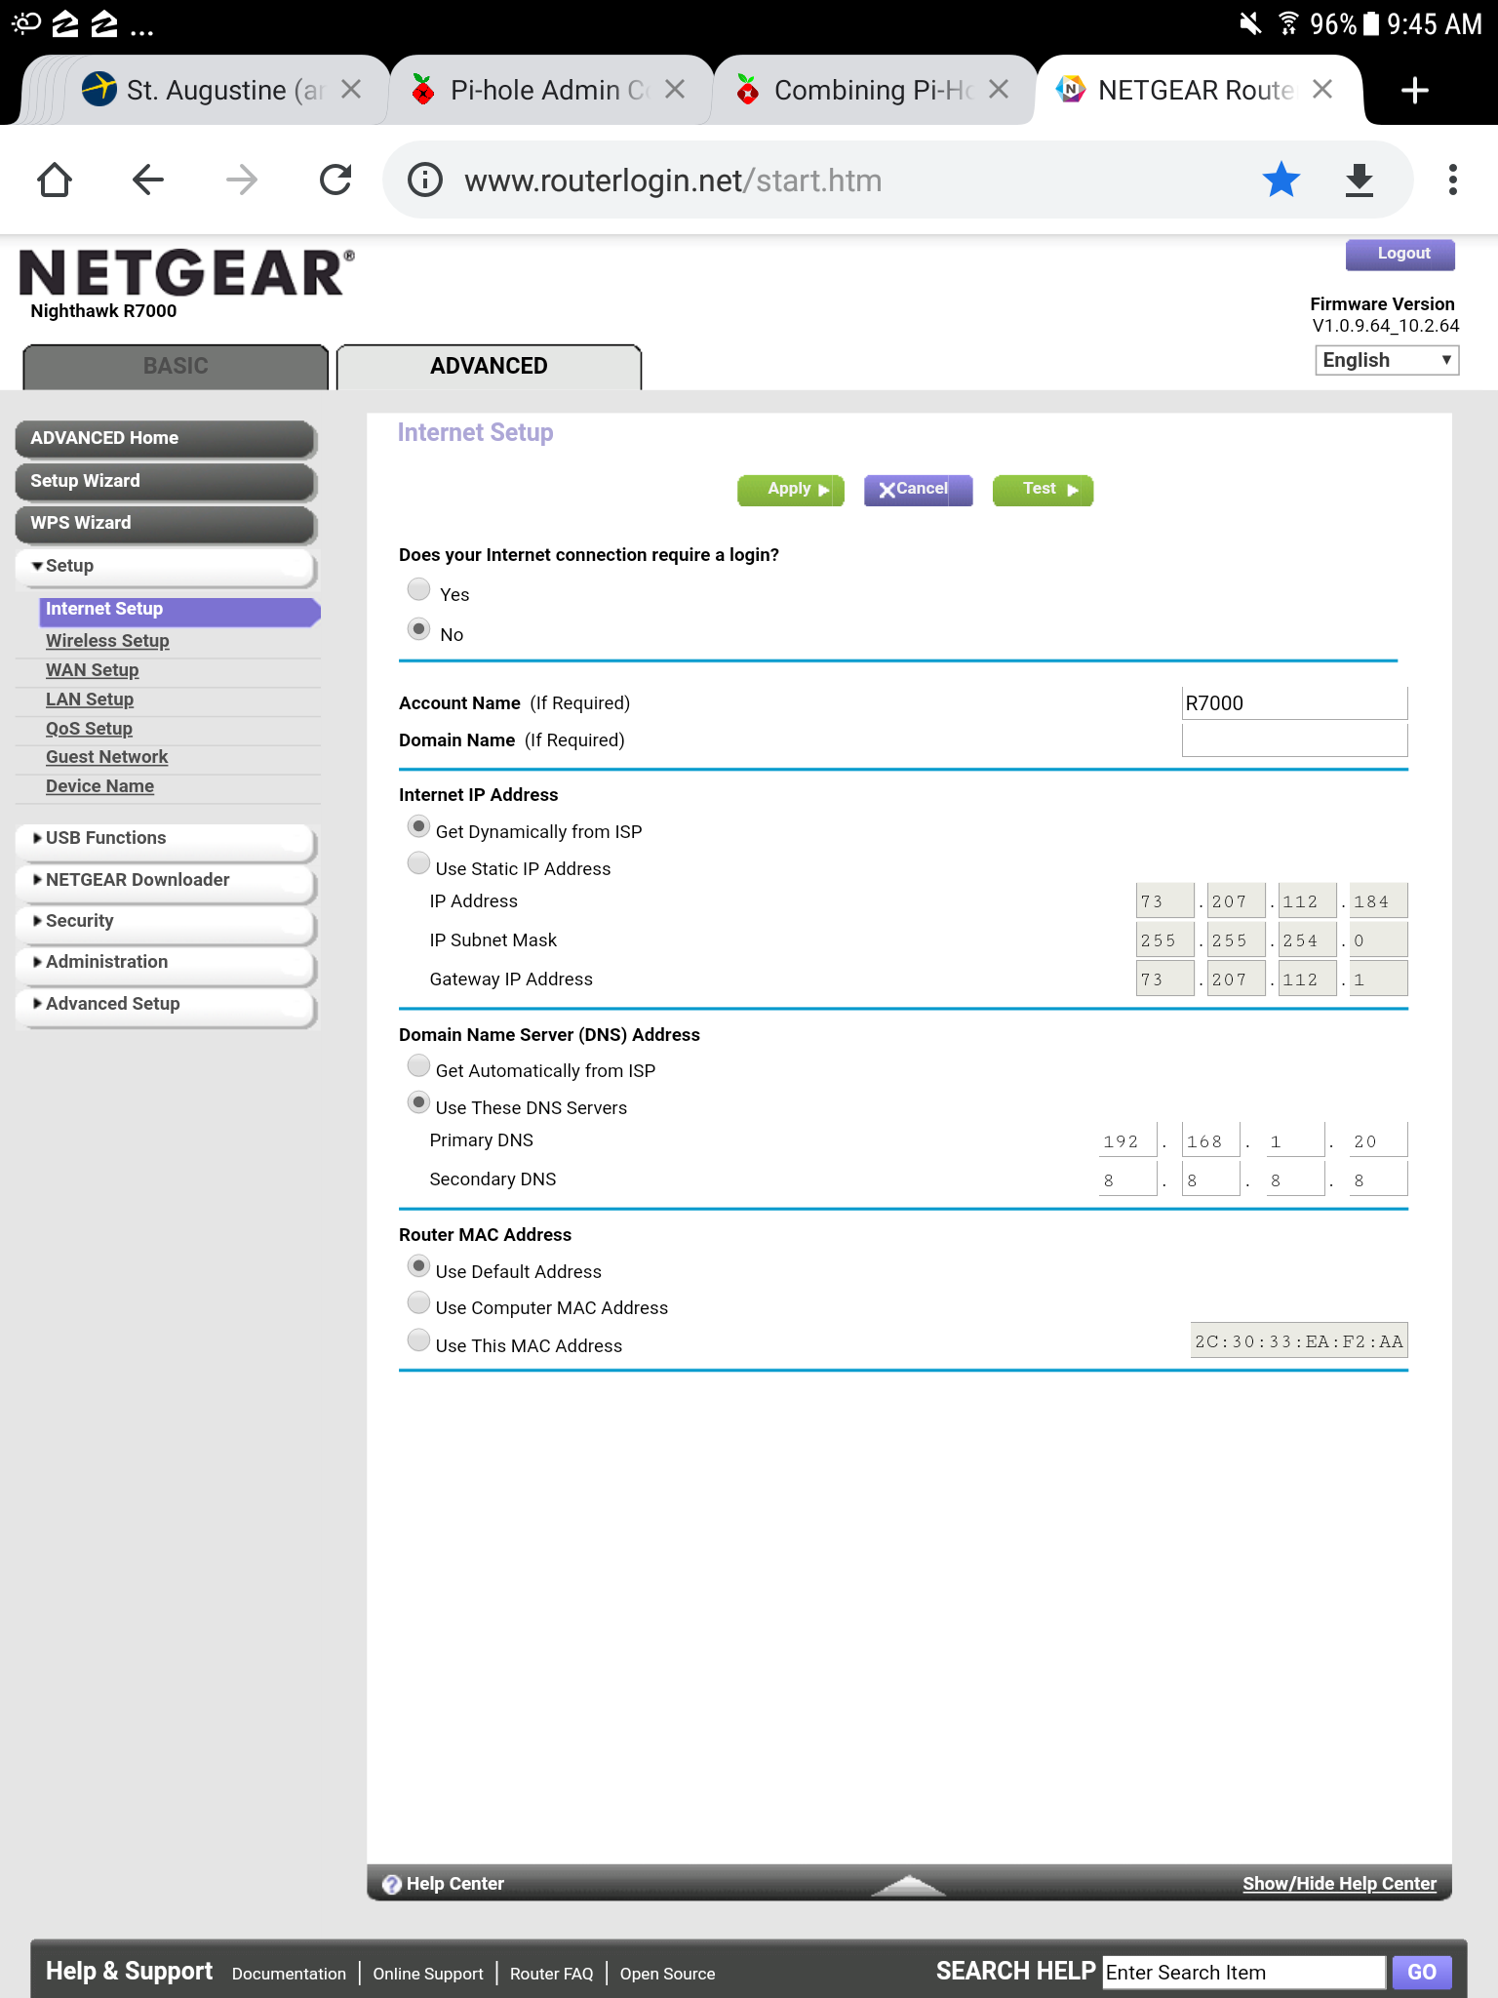
Task: Expand the USB Functions section
Action: (x=105, y=838)
